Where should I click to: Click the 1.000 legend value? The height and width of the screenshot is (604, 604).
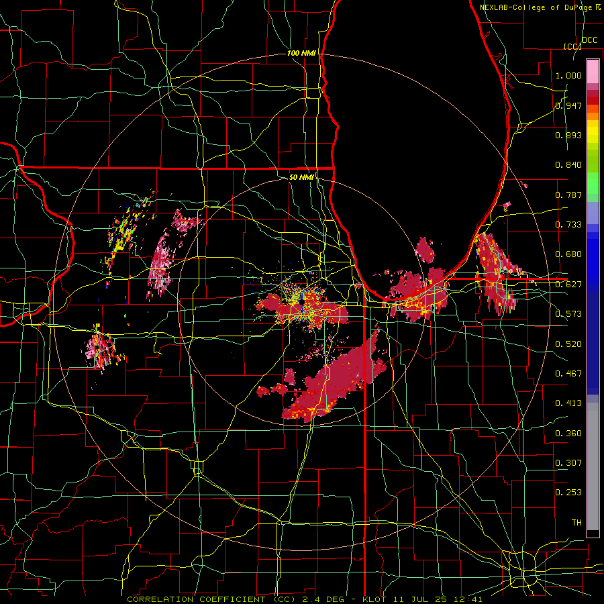coord(568,75)
